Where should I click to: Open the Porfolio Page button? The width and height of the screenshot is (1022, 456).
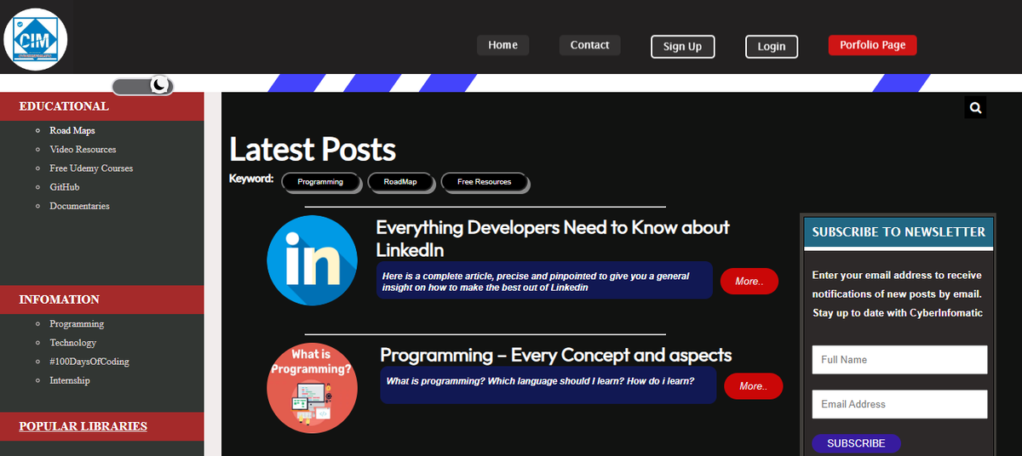873,45
